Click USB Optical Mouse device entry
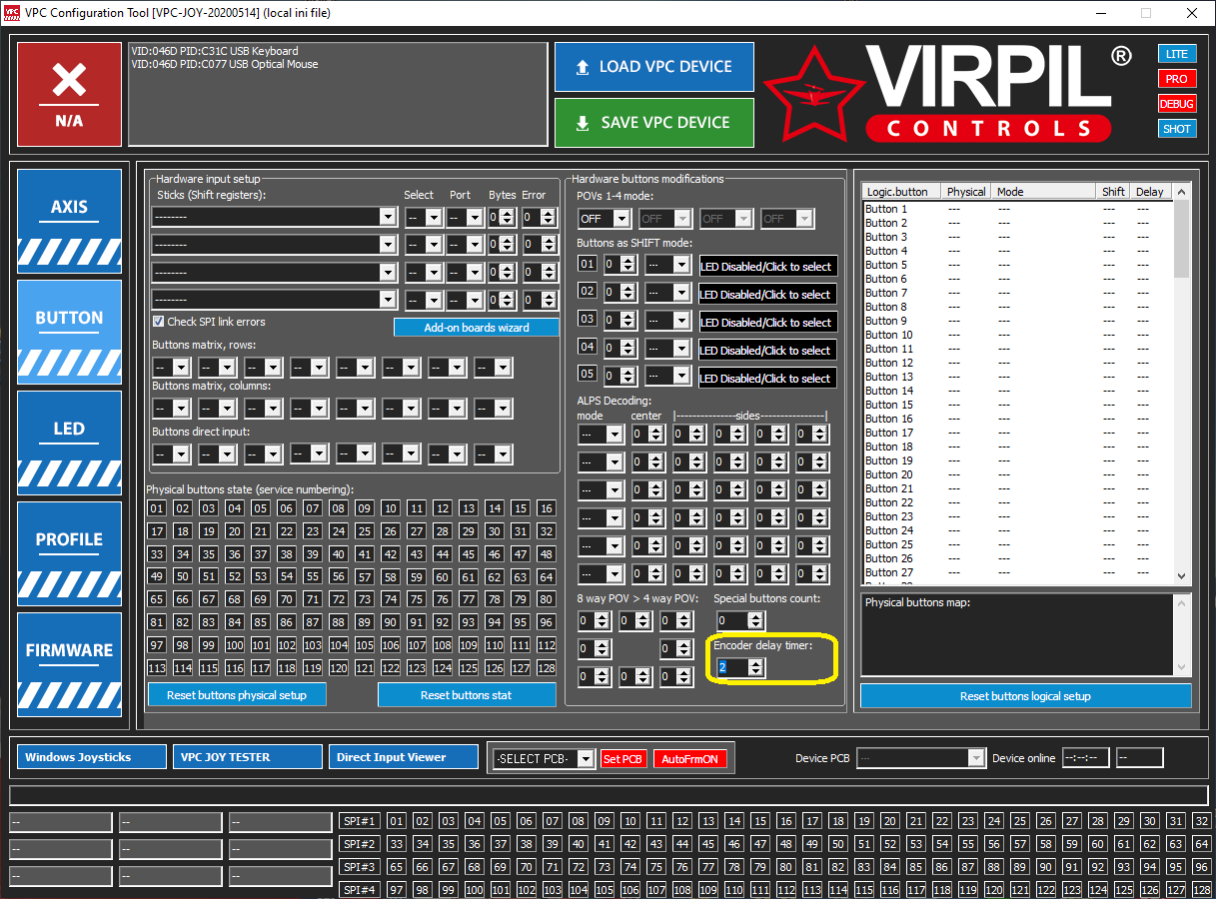The image size is (1216, 899). coord(225,64)
